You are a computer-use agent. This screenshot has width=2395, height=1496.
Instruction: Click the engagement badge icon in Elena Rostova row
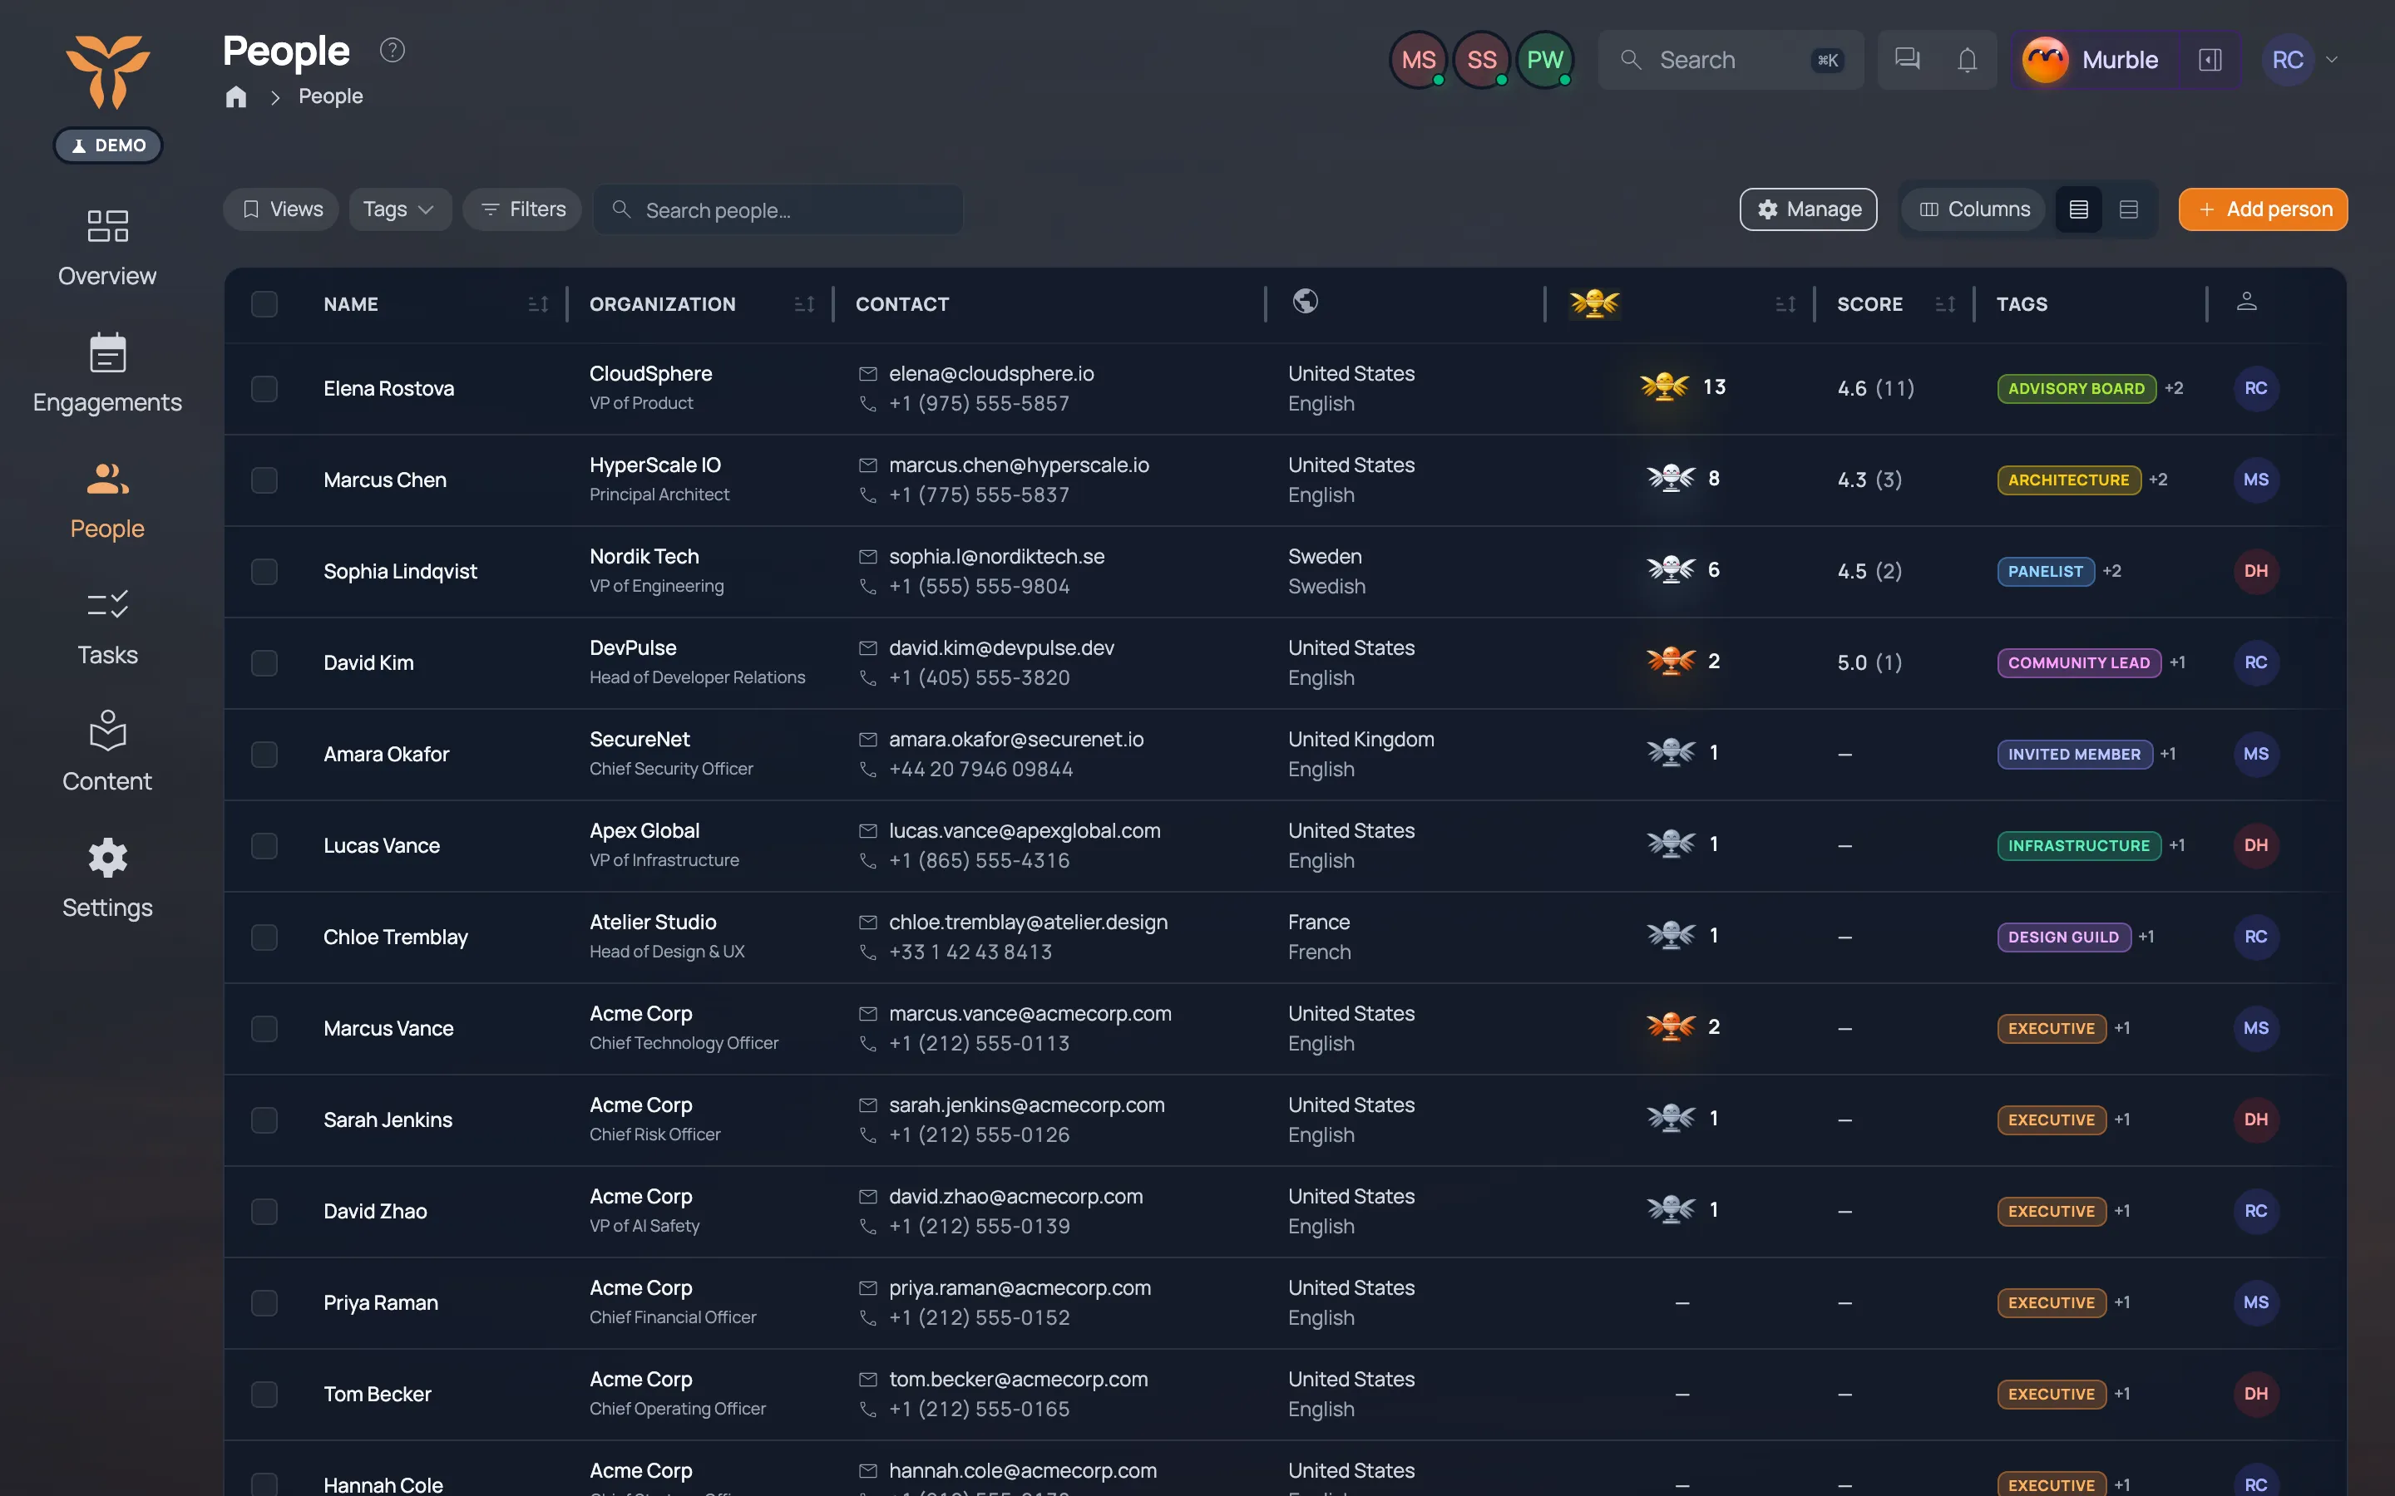(x=1664, y=386)
